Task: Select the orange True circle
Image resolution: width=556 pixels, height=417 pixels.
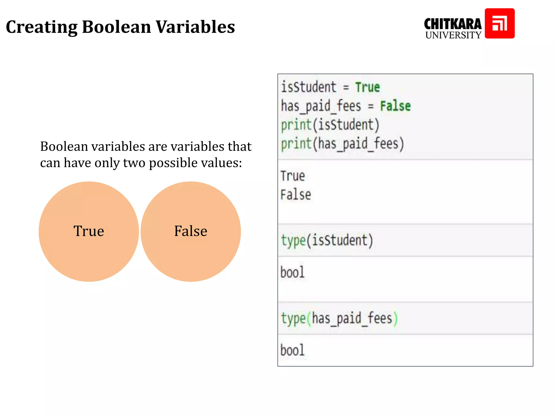Action: pos(89,231)
